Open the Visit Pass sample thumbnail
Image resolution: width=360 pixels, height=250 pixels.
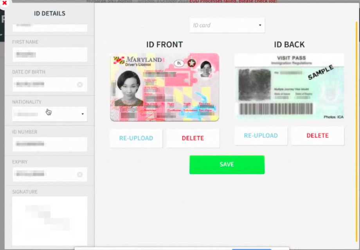[x=289, y=86]
